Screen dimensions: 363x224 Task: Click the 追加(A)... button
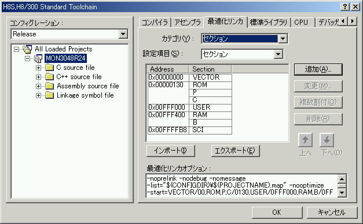318,69
